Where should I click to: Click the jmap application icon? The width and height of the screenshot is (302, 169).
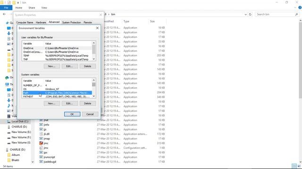tap(41, 138)
